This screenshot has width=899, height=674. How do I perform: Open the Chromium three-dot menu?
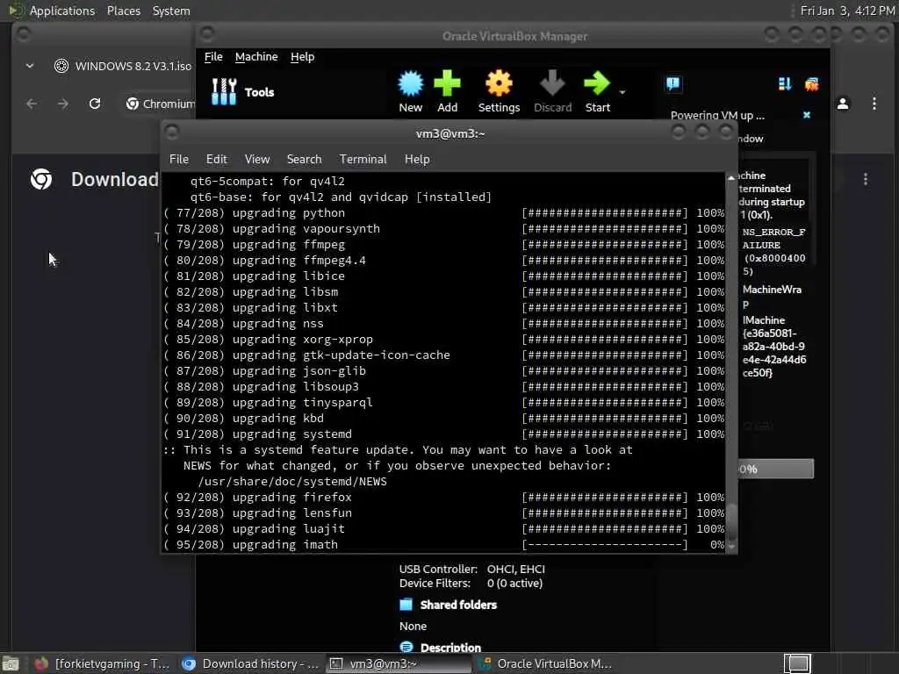point(874,104)
